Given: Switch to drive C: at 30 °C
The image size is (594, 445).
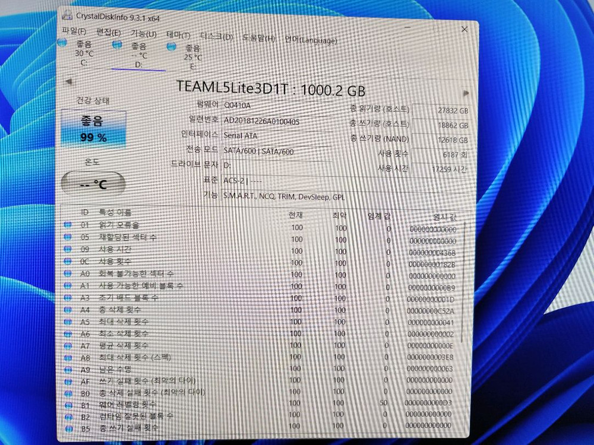Looking at the screenshot, I should 84,53.
